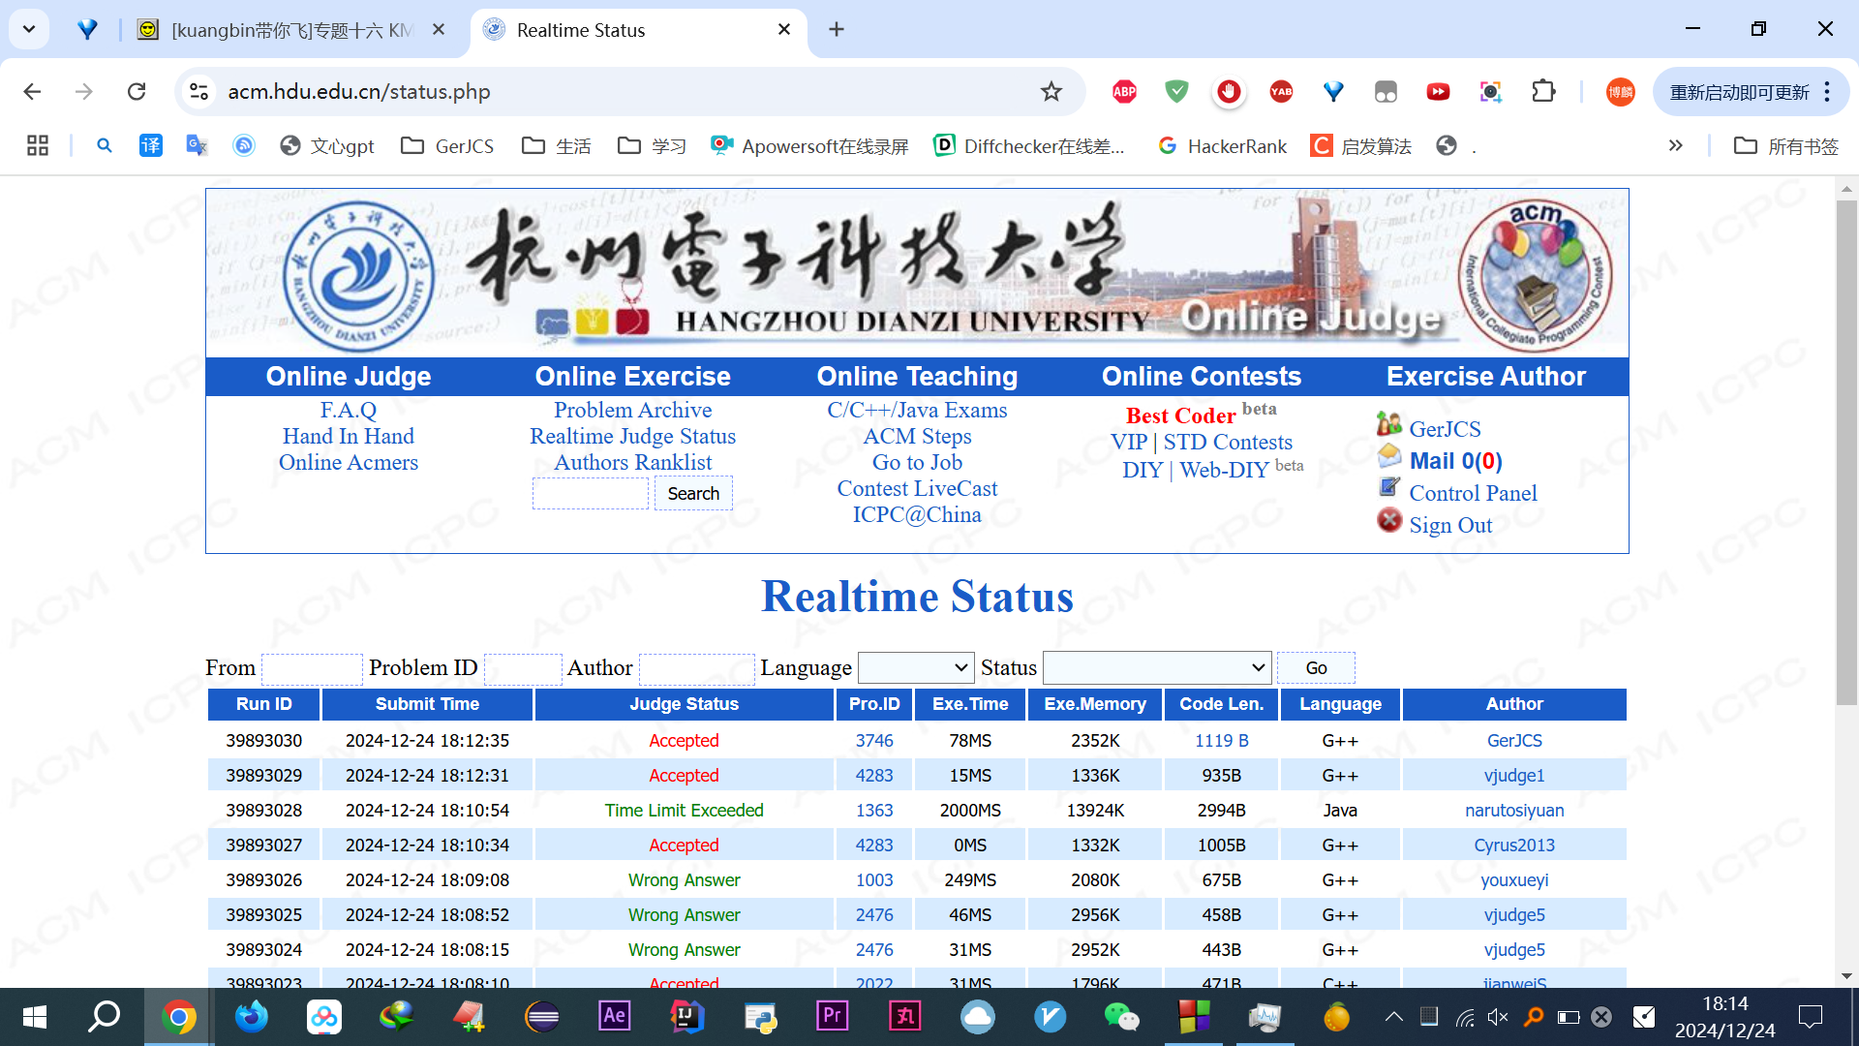
Task: Open the AdBlock Plus extension icon
Action: (1124, 92)
